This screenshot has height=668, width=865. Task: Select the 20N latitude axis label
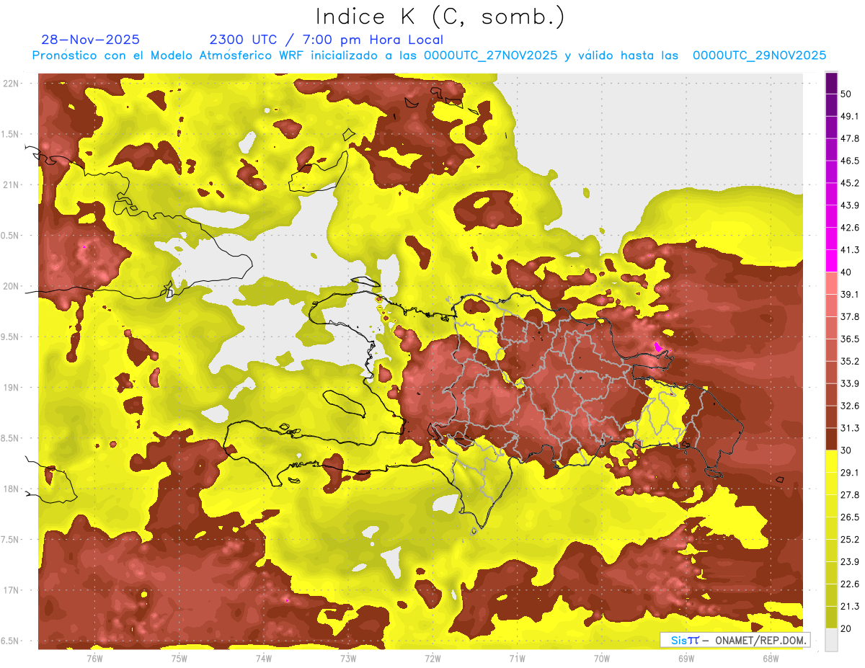(11, 286)
